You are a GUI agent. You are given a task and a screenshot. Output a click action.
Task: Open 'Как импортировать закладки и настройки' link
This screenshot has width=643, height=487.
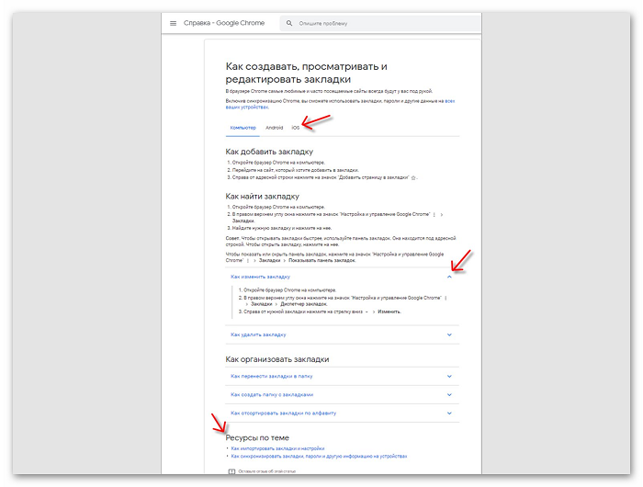point(277,448)
